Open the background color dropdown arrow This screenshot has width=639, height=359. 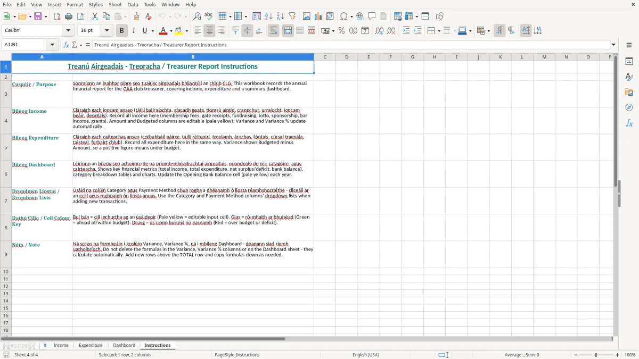186,31
